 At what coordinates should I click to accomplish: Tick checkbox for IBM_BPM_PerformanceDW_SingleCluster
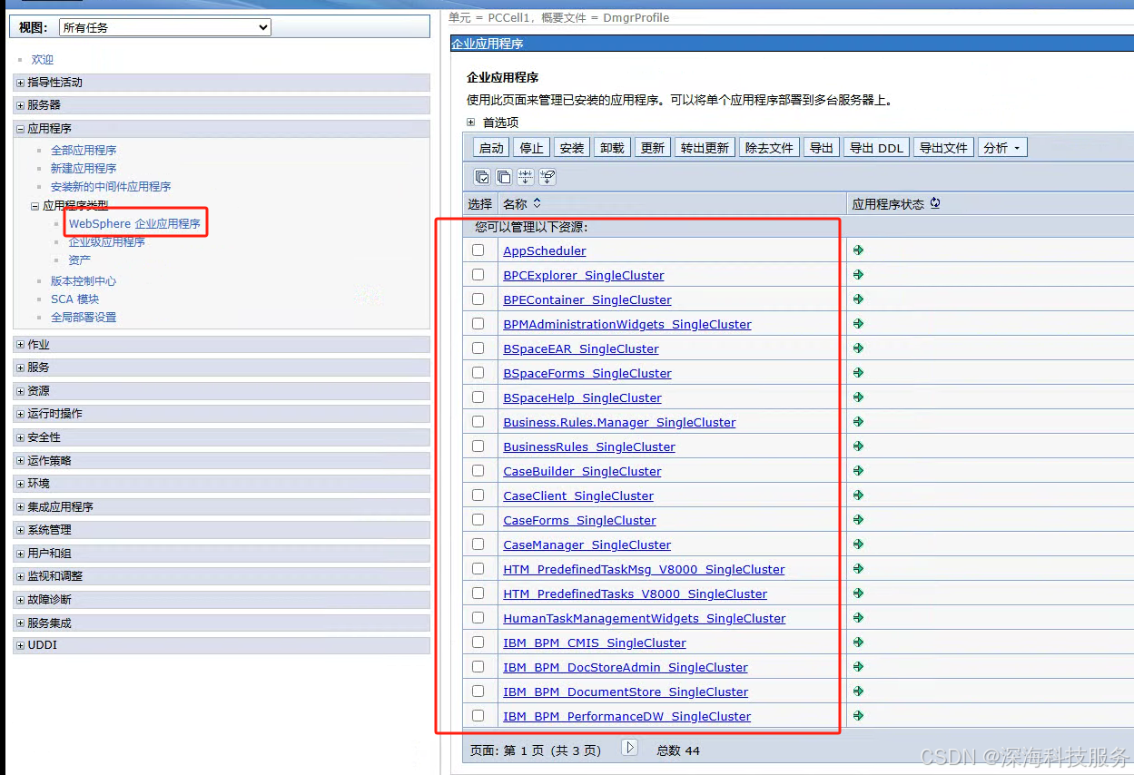(478, 716)
